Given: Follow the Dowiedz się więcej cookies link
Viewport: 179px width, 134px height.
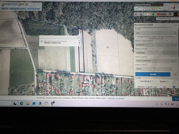Looking at the screenshot, I should pyautogui.click(x=116, y=98).
